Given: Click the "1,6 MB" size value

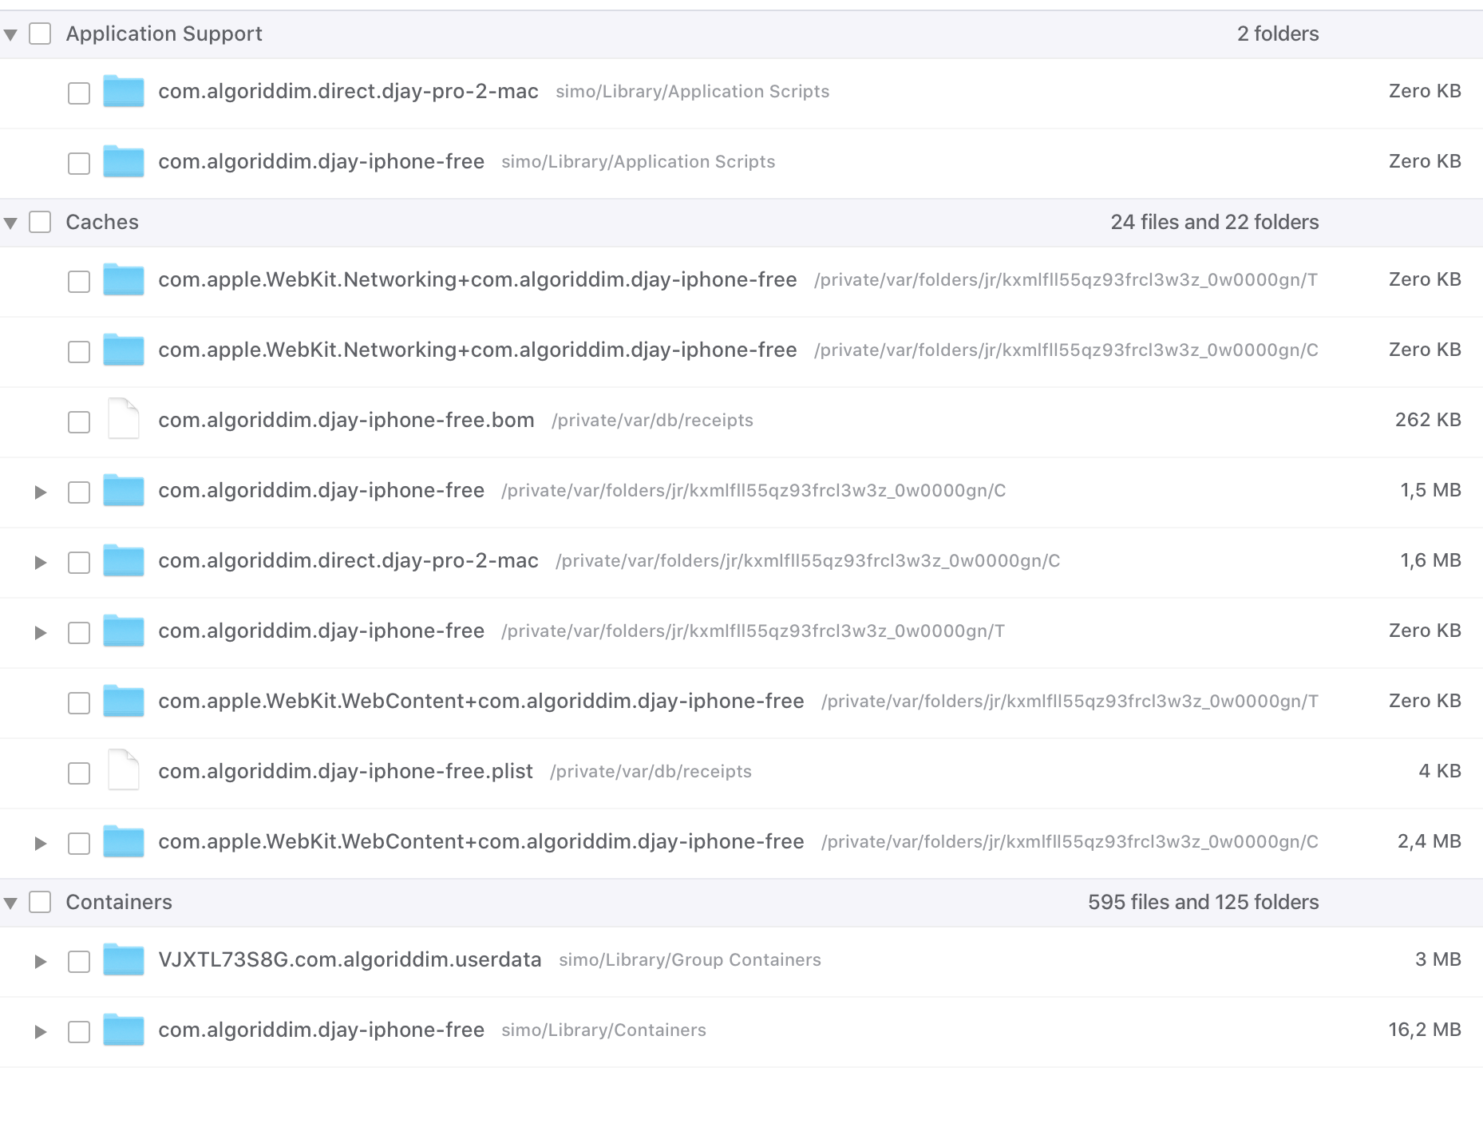Looking at the screenshot, I should click(1431, 560).
